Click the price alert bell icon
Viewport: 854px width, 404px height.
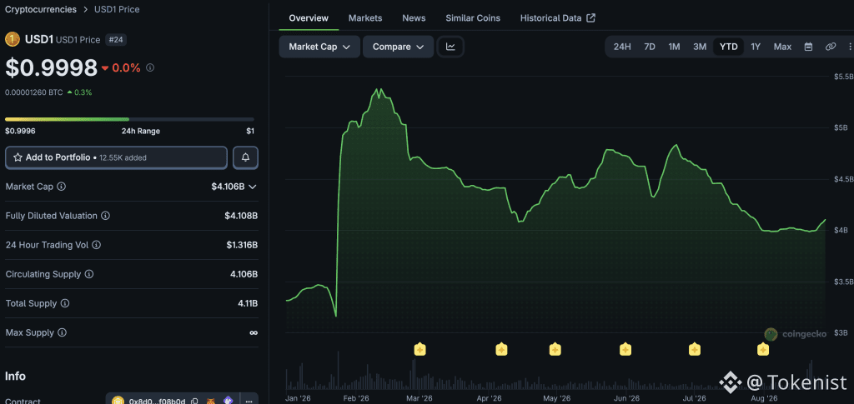(x=246, y=157)
